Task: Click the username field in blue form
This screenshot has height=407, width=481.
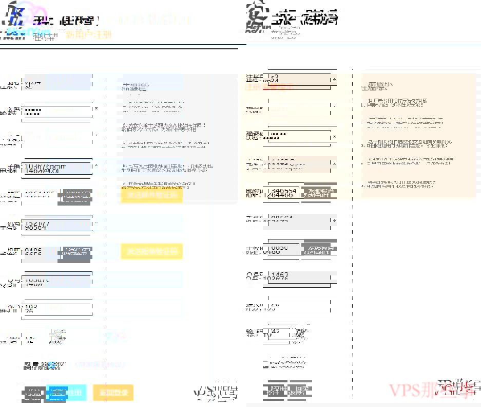Action: coord(57,82)
